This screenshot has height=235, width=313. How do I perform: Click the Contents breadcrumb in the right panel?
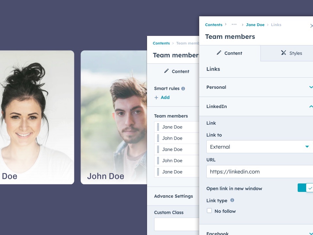tap(214, 25)
